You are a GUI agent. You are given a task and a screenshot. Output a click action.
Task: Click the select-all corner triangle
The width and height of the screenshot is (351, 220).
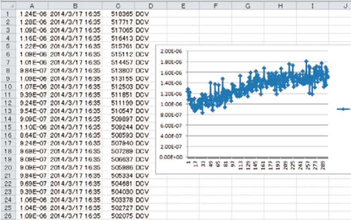(x=8, y=6)
